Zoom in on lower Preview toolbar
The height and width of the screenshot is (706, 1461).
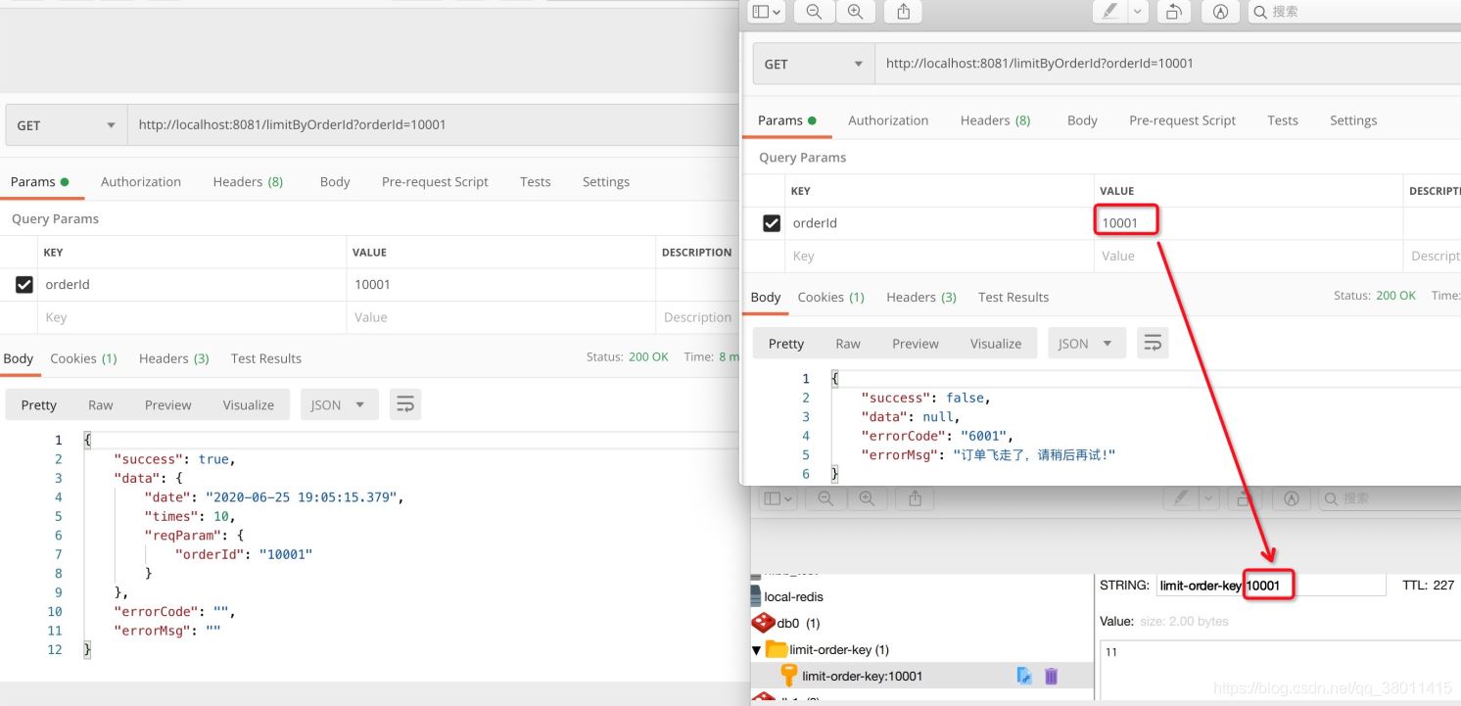click(867, 498)
